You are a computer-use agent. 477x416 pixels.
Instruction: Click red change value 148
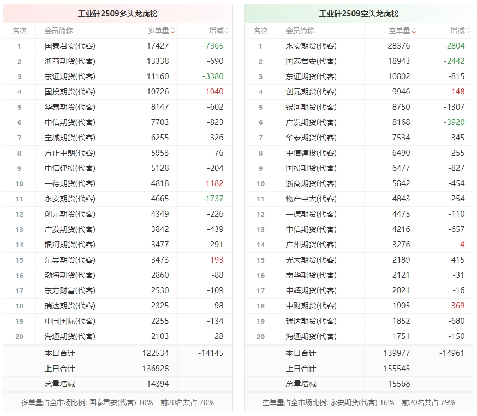click(x=458, y=92)
